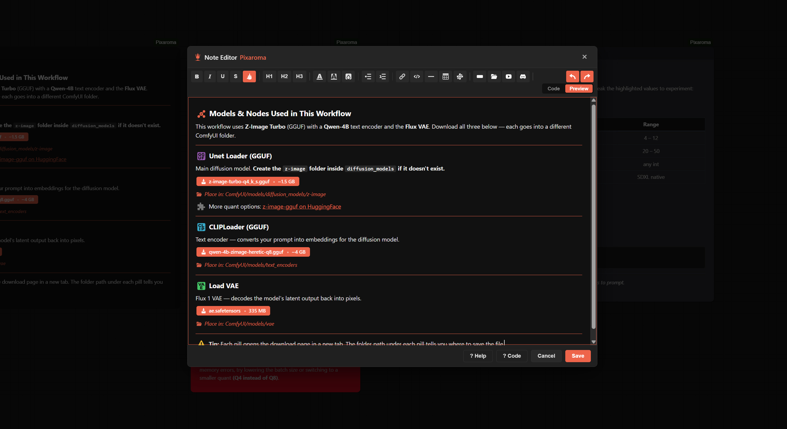Insert a bulleted list
The image size is (787, 429).
368,76
